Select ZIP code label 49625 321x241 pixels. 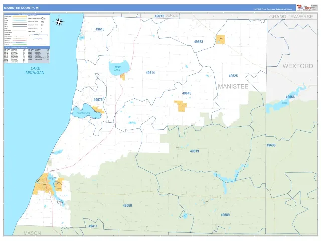(x=233, y=76)
